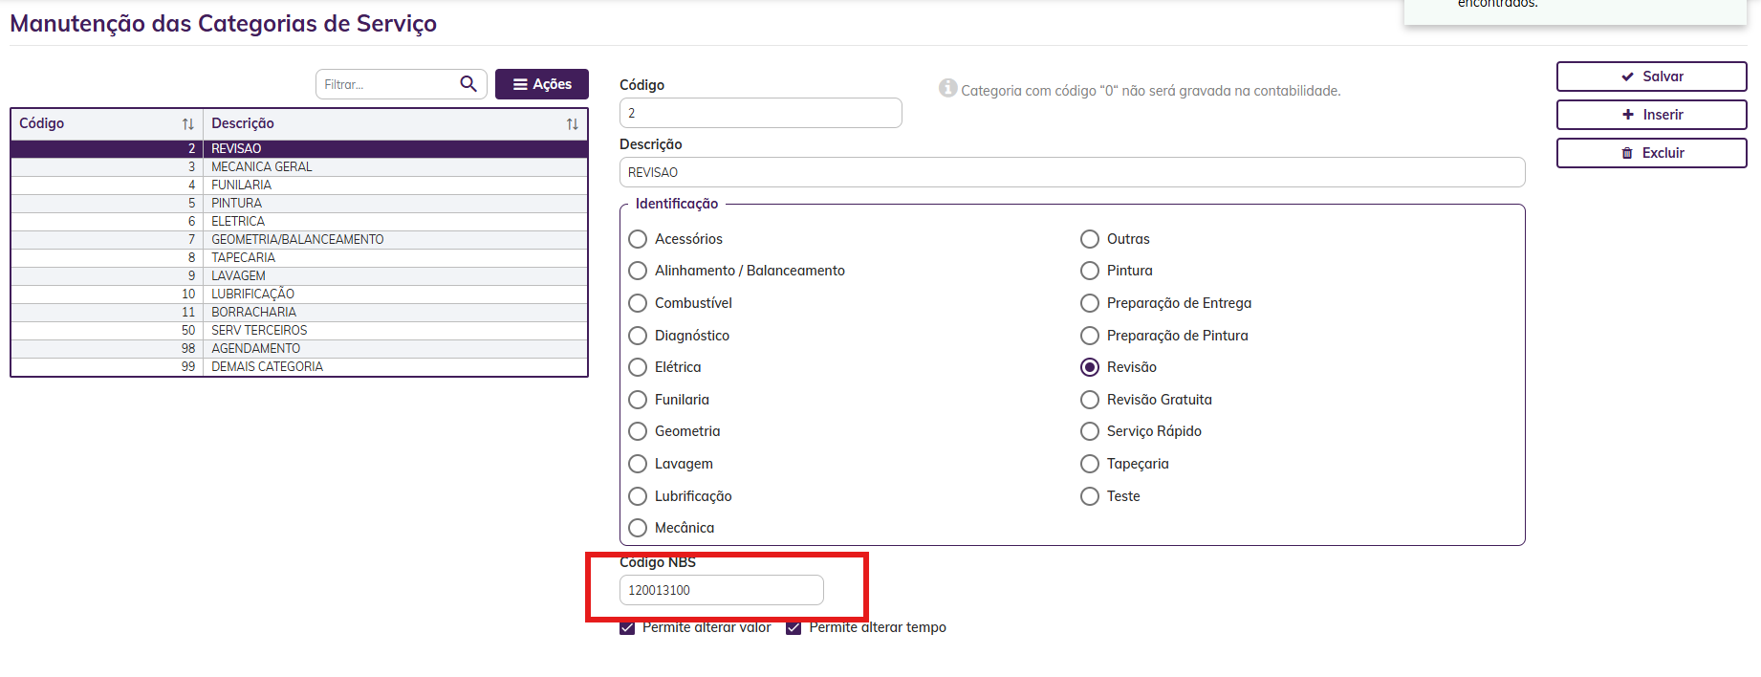
Task: Click the Filtrar search field
Action: point(387,84)
